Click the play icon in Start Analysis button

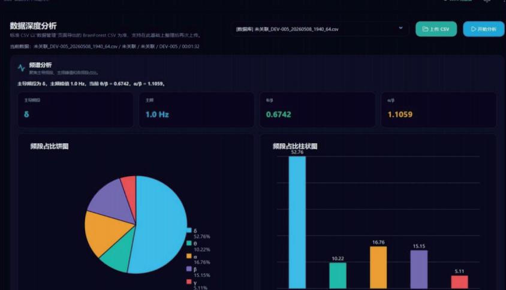[x=474, y=29]
